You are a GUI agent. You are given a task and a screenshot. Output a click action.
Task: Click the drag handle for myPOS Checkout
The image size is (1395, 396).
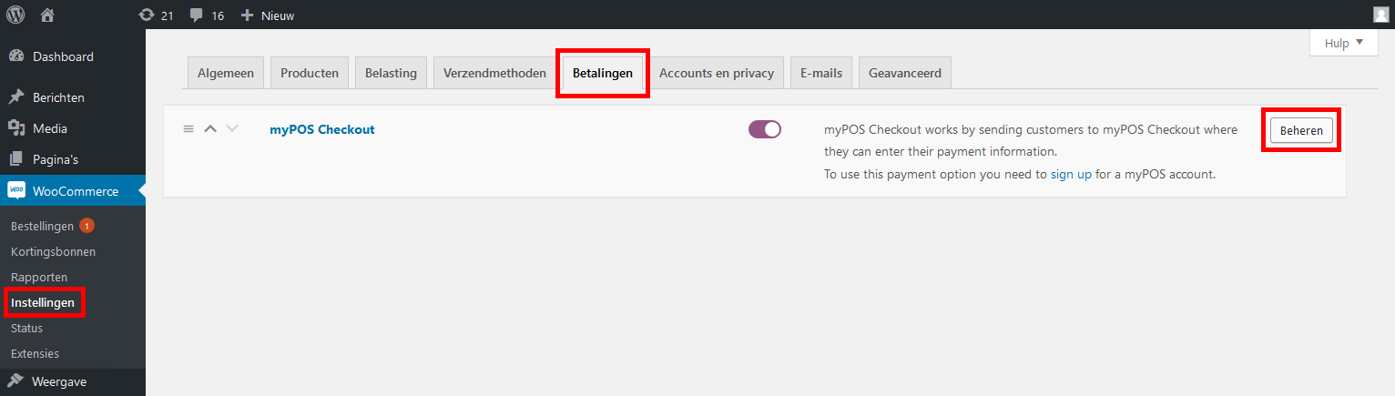[x=188, y=129]
